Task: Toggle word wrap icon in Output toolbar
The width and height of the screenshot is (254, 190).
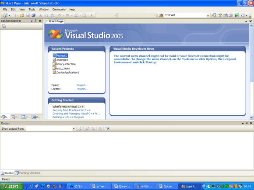Action: click(x=107, y=128)
